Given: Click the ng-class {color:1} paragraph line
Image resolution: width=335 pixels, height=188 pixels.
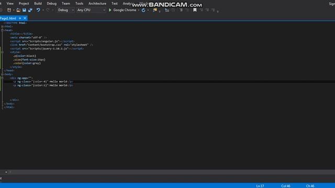Looking at the screenshot, I should [x=43, y=85].
